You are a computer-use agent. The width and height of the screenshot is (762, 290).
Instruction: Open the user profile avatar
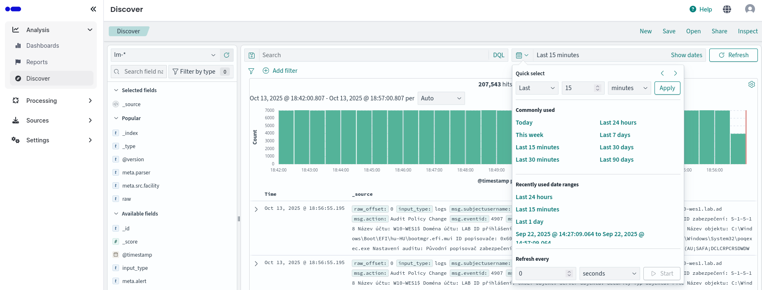pos(750,9)
